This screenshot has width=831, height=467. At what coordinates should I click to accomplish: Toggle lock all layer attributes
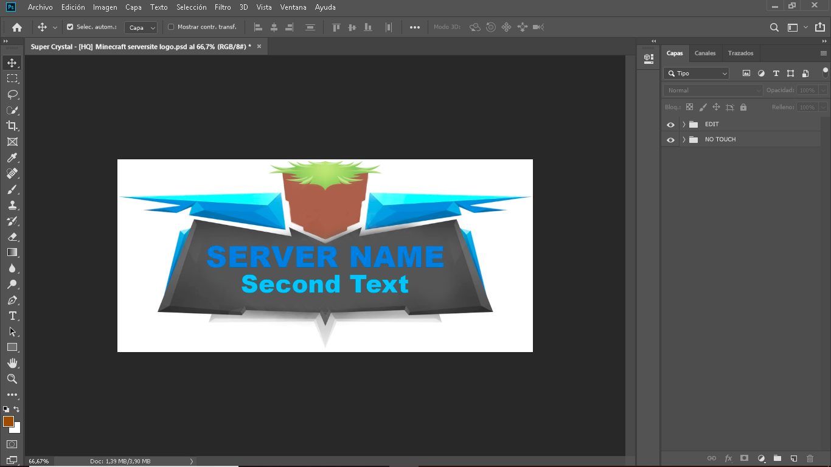[743, 107]
